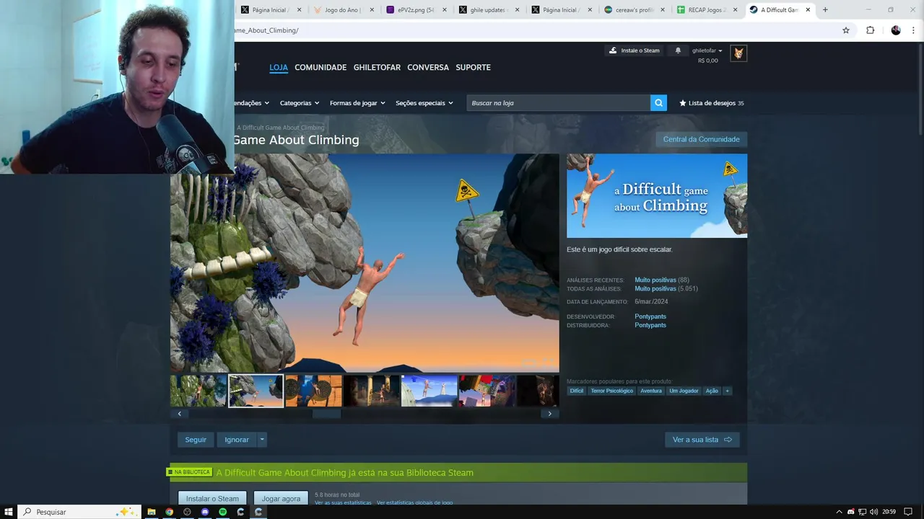Open Central da Comunidade
The width and height of the screenshot is (924, 519).
click(701, 139)
